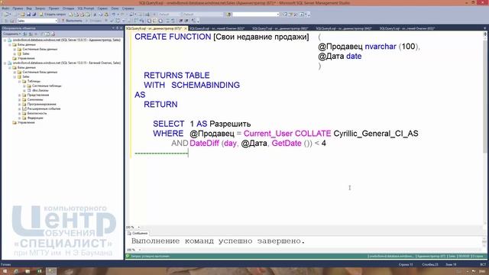Click the Save All toolbar icon

click(34, 15)
